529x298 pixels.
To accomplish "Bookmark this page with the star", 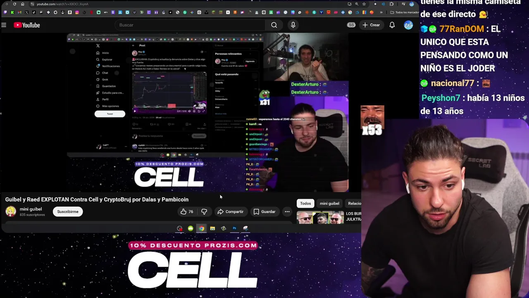I will click(x=364, y=4).
